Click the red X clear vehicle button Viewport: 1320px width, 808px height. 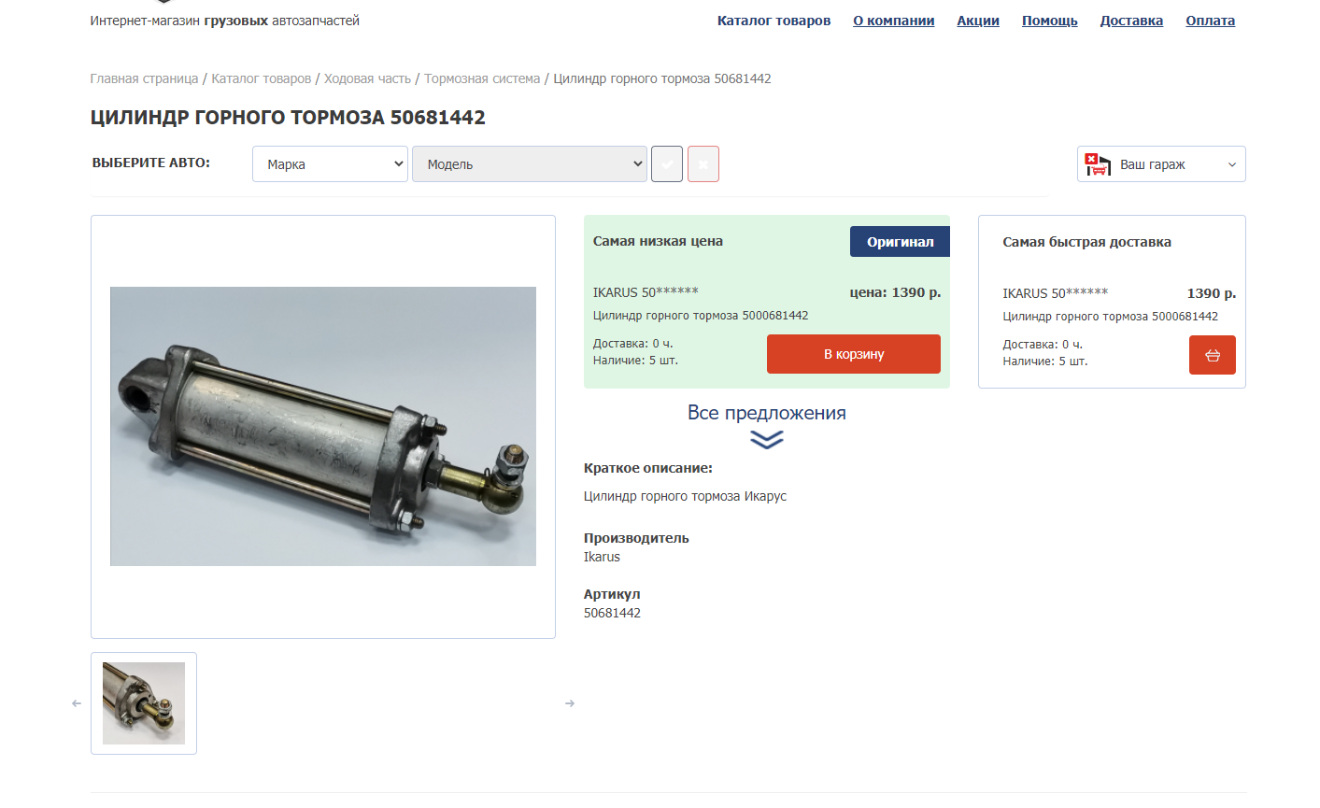[703, 164]
